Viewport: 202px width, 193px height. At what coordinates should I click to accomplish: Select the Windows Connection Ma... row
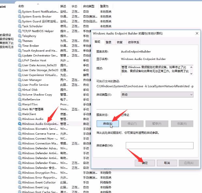tap(54, 143)
